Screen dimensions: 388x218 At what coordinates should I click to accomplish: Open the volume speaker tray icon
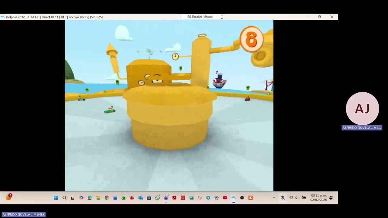click(x=297, y=198)
